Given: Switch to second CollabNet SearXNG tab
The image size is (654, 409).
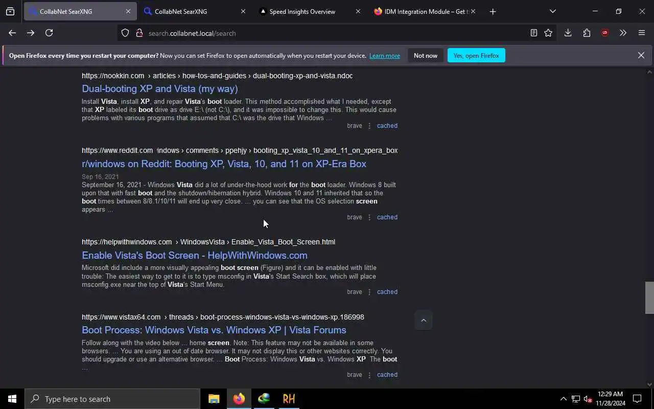Looking at the screenshot, I should [194, 11].
